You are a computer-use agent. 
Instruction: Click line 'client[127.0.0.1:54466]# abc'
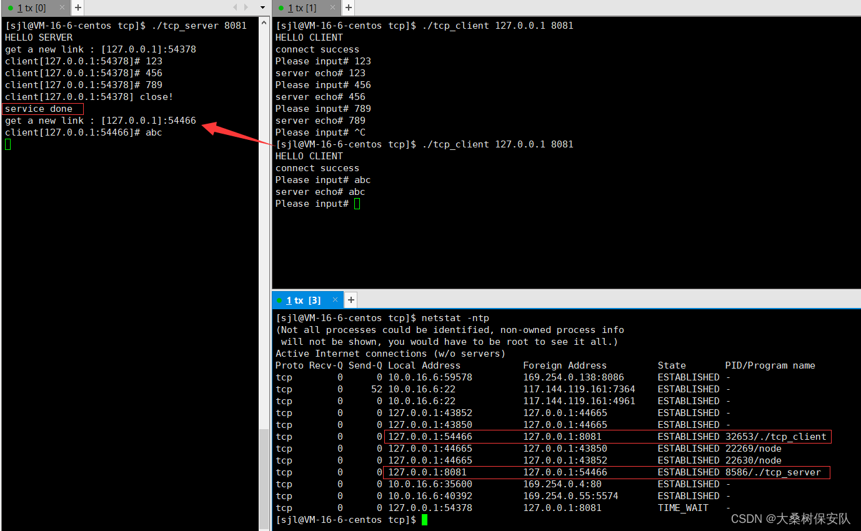coord(84,132)
